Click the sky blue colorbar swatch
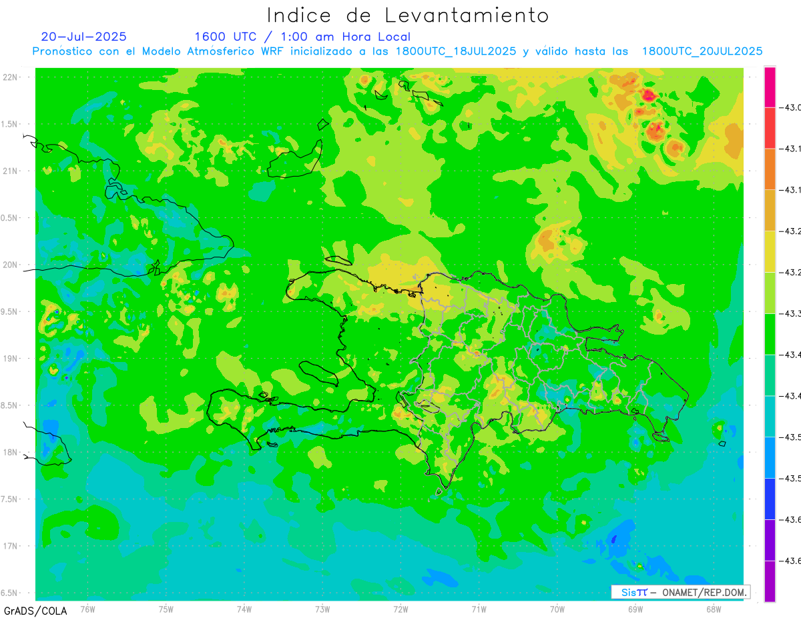The height and width of the screenshot is (618, 801). coord(770,457)
